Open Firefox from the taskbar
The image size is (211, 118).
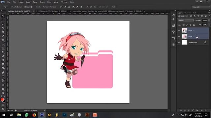pyautogui.click(x=34, y=115)
